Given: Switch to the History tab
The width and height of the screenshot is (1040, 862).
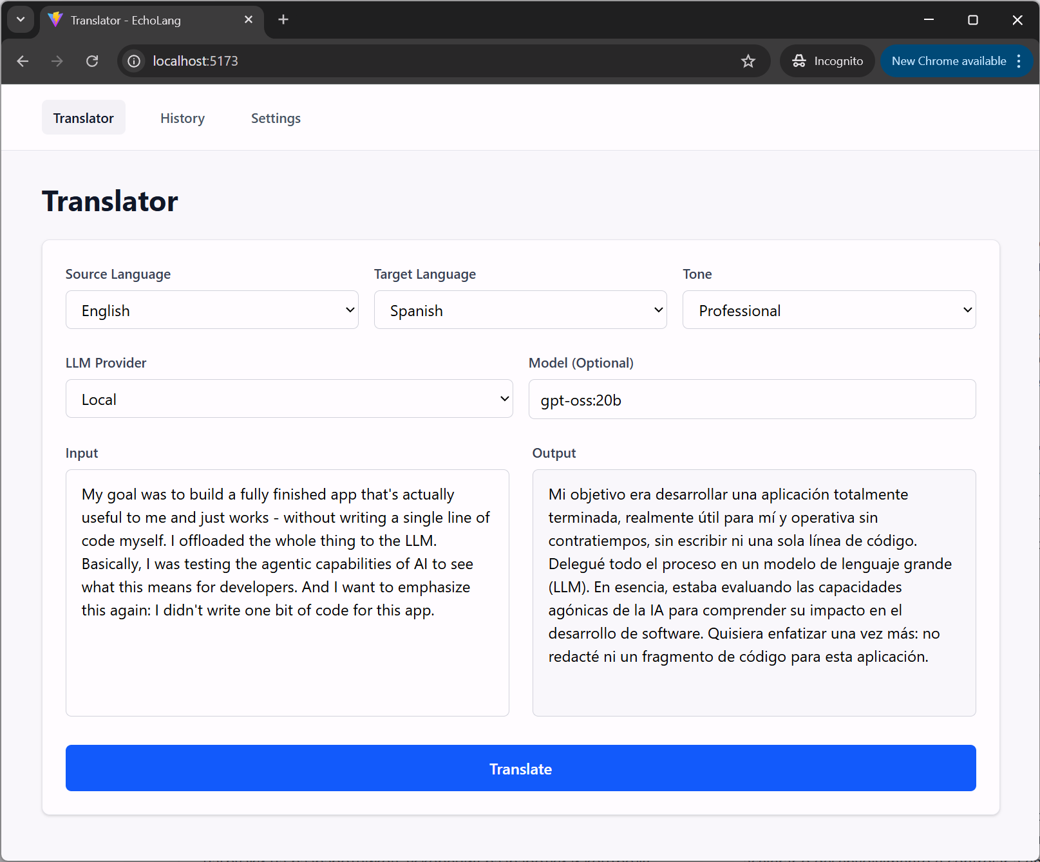Looking at the screenshot, I should tap(182, 118).
